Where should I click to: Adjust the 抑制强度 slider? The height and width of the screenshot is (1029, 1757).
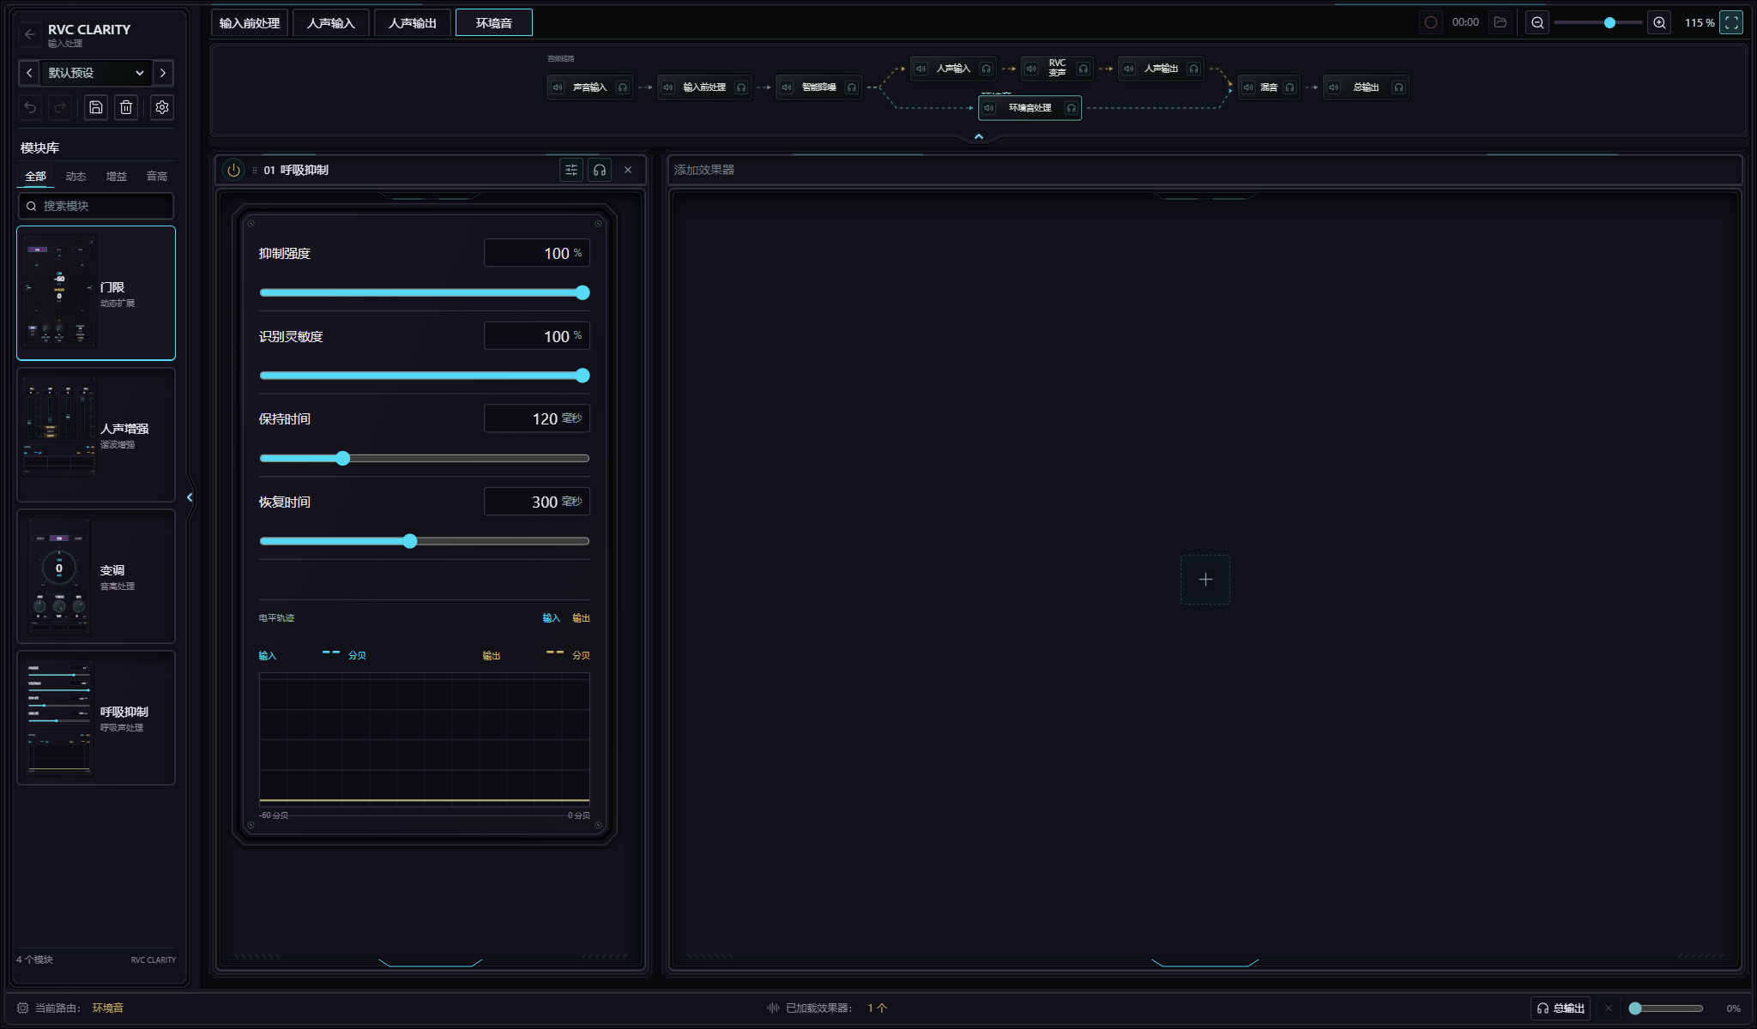click(425, 293)
